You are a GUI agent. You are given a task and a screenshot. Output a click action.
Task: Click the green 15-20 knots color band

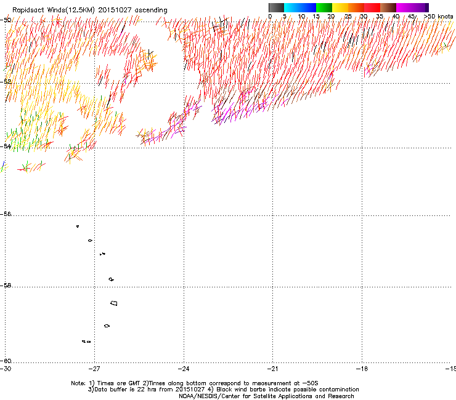(x=324, y=7)
